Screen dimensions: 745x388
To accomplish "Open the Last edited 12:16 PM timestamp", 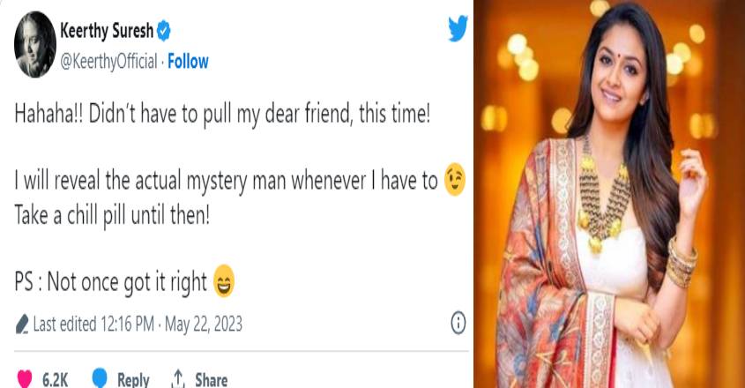I will coord(137,325).
